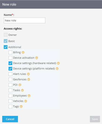The width and height of the screenshot is (102, 124).
Task: Click question mark icon next to Alert rules
Action: point(28,74)
